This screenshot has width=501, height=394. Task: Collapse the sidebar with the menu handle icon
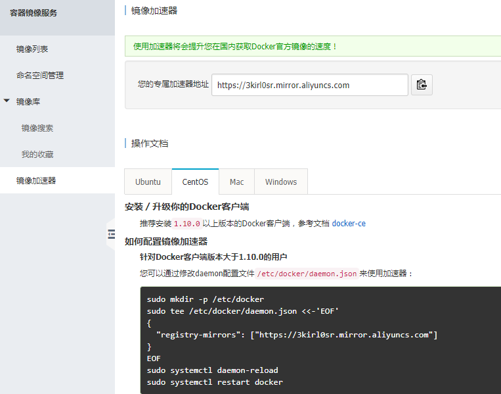pos(111,234)
